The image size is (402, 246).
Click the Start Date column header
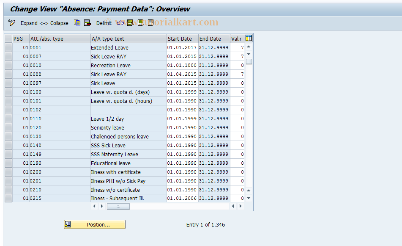pyautogui.click(x=182, y=39)
